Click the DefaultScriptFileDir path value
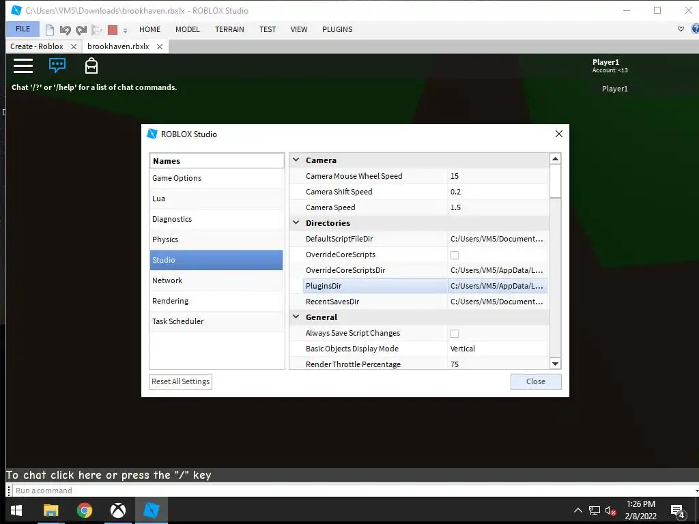This screenshot has width=699, height=524. point(498,239)
